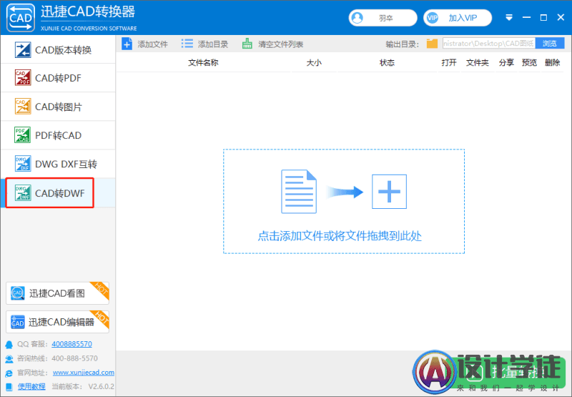Choose PDF转CAD conversion
The height and width of the screenshot is (397, 572).
(x=58, y=135)
